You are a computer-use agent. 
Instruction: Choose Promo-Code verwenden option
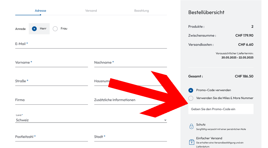[x=191, y=90]
